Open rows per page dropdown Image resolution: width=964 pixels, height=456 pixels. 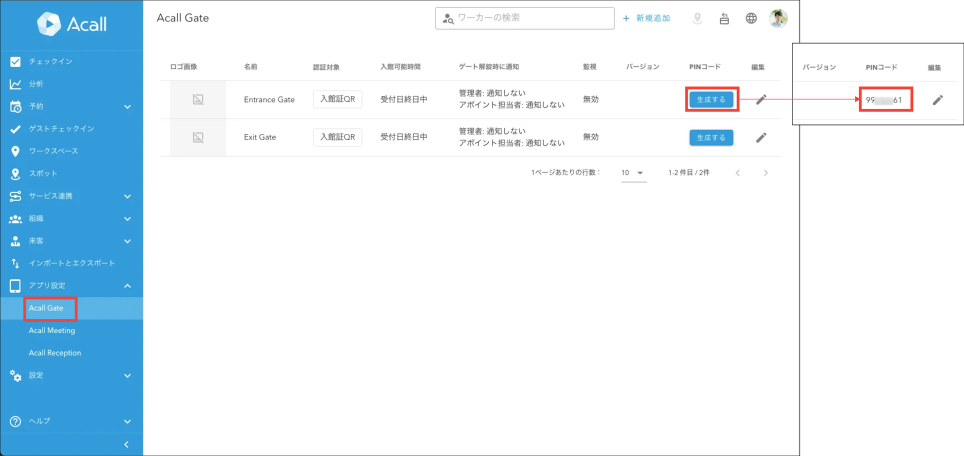pos(633,173)
